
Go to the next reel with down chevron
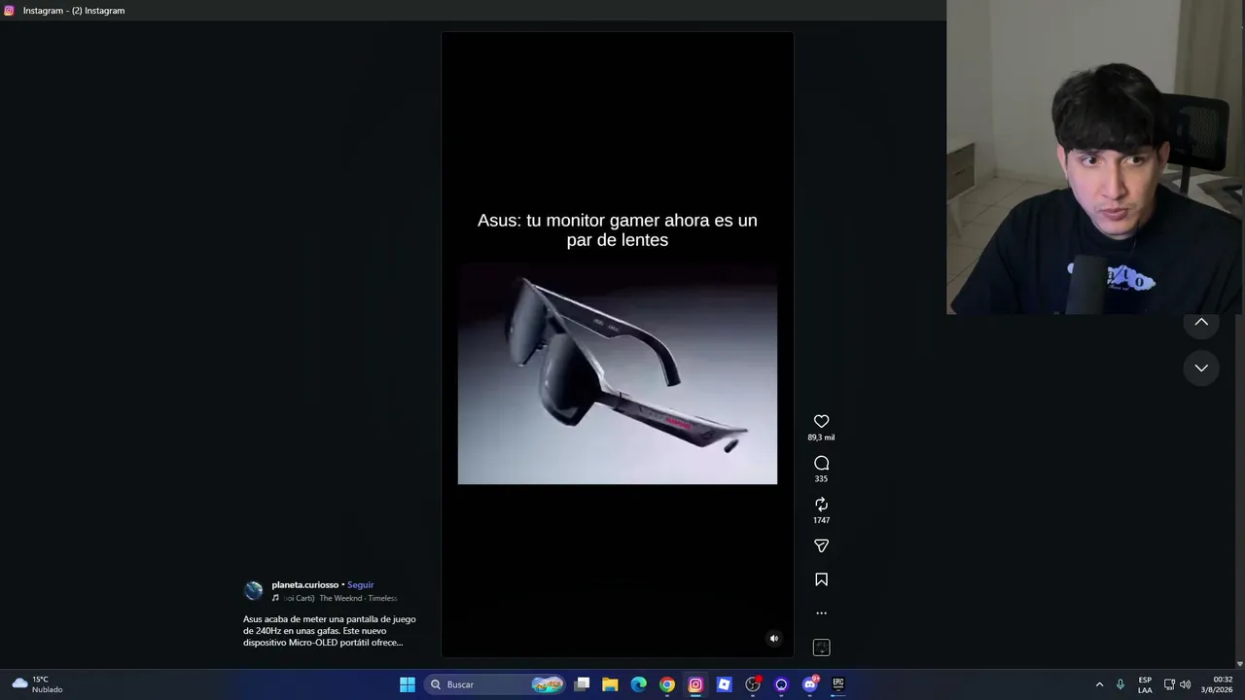tap(1201, 367)
